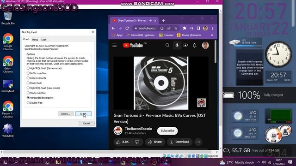Select the Stack overflow option
The width and height of the screenshot is (296, 166).
[28, 93]
